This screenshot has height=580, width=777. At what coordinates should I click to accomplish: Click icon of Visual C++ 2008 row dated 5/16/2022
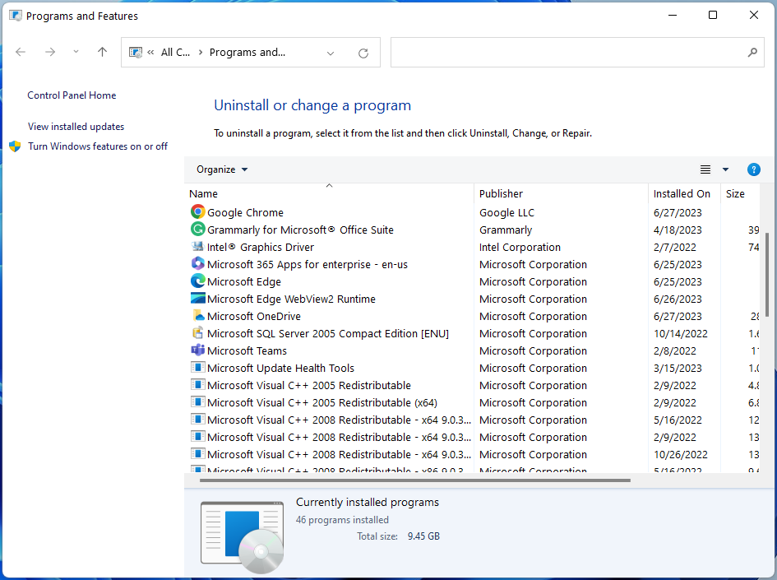(197, 420)
